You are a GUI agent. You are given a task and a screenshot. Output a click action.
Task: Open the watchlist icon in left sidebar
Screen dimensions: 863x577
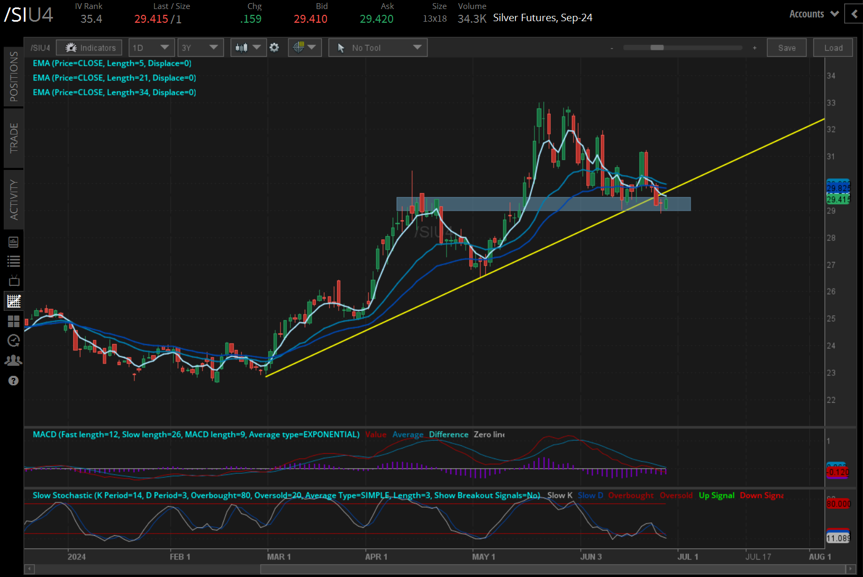tap(14, 262)
